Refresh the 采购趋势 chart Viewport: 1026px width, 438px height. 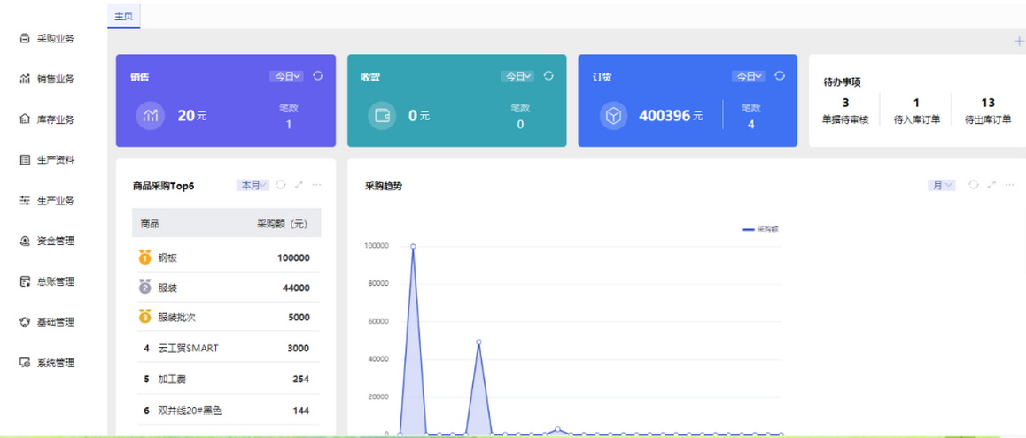coord(974,185)
